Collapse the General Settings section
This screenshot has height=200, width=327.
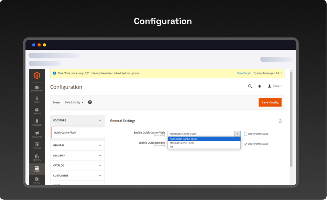[x=280, y=121]
